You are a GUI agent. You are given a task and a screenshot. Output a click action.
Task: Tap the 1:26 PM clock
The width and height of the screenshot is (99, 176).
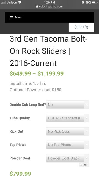(50, 2)
